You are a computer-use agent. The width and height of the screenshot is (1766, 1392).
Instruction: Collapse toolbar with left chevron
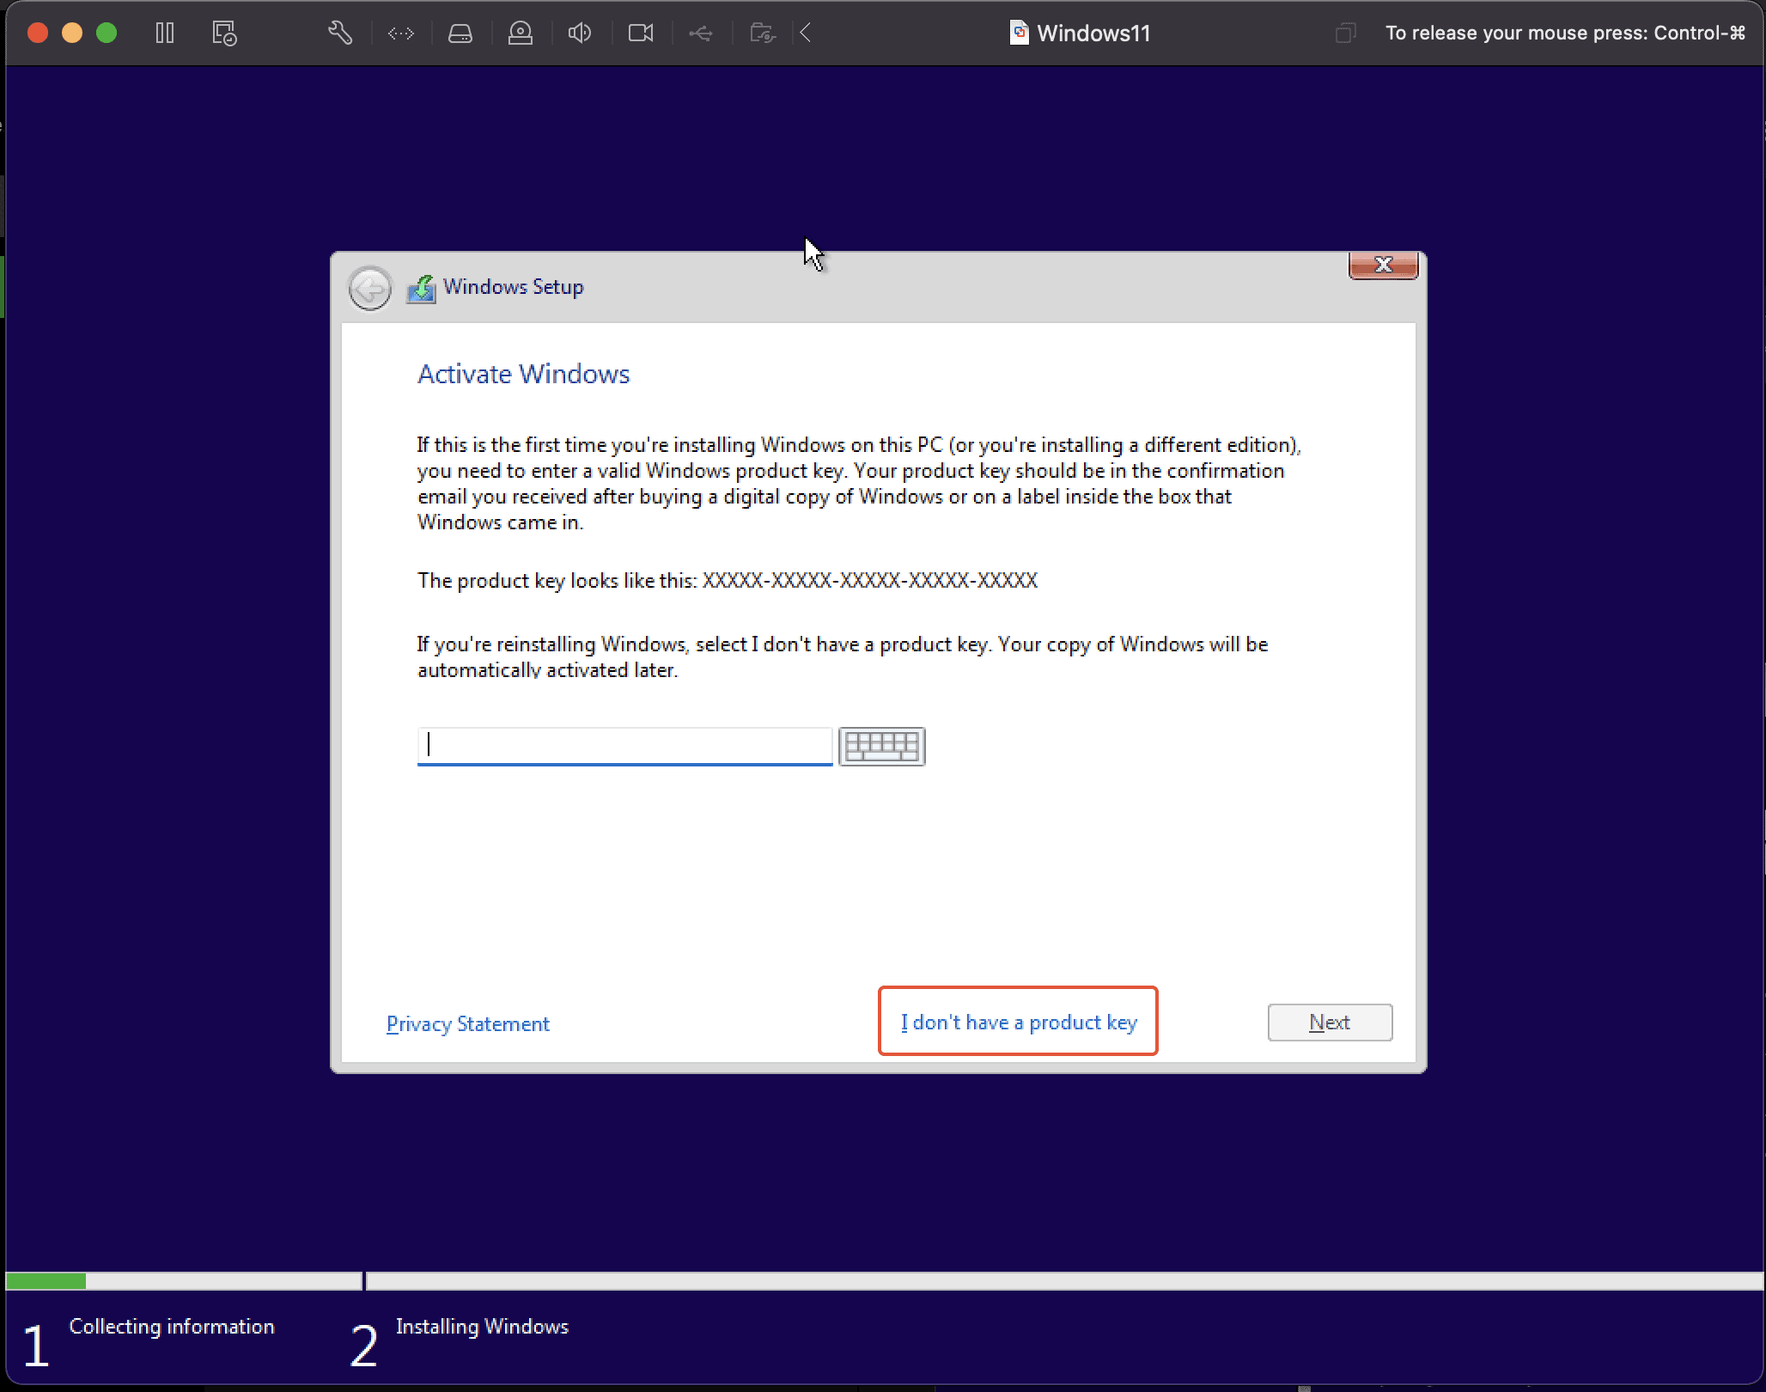pyautogui.click(x=806, y=34)
